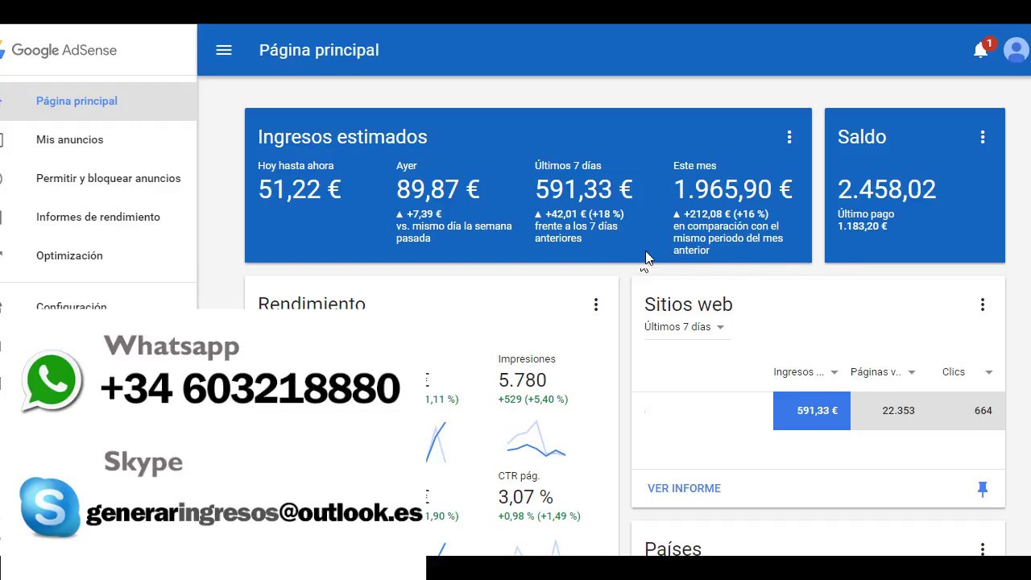Open the user account avatar
Screen dimensions: 1031x580
(1017, 50)
